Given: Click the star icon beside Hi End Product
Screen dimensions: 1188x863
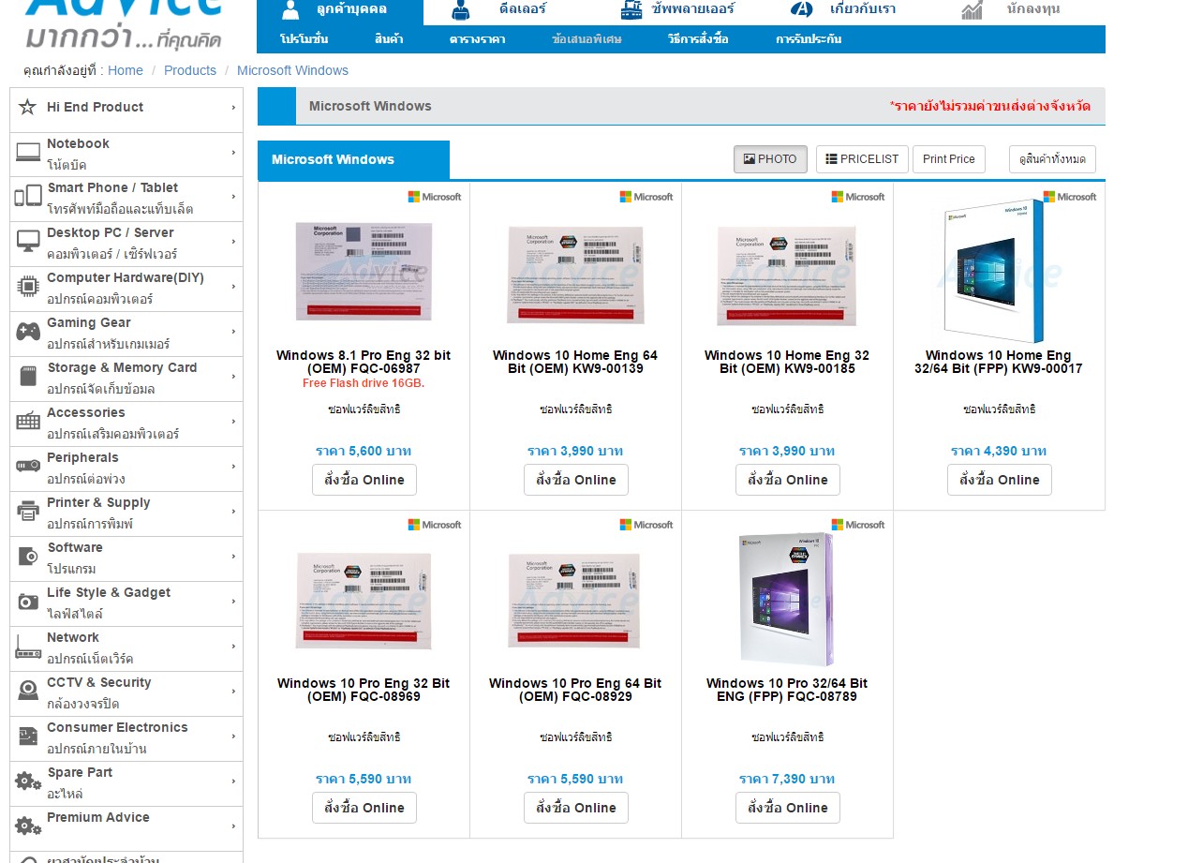Looking at the screenshot, I should pos(27,107).
